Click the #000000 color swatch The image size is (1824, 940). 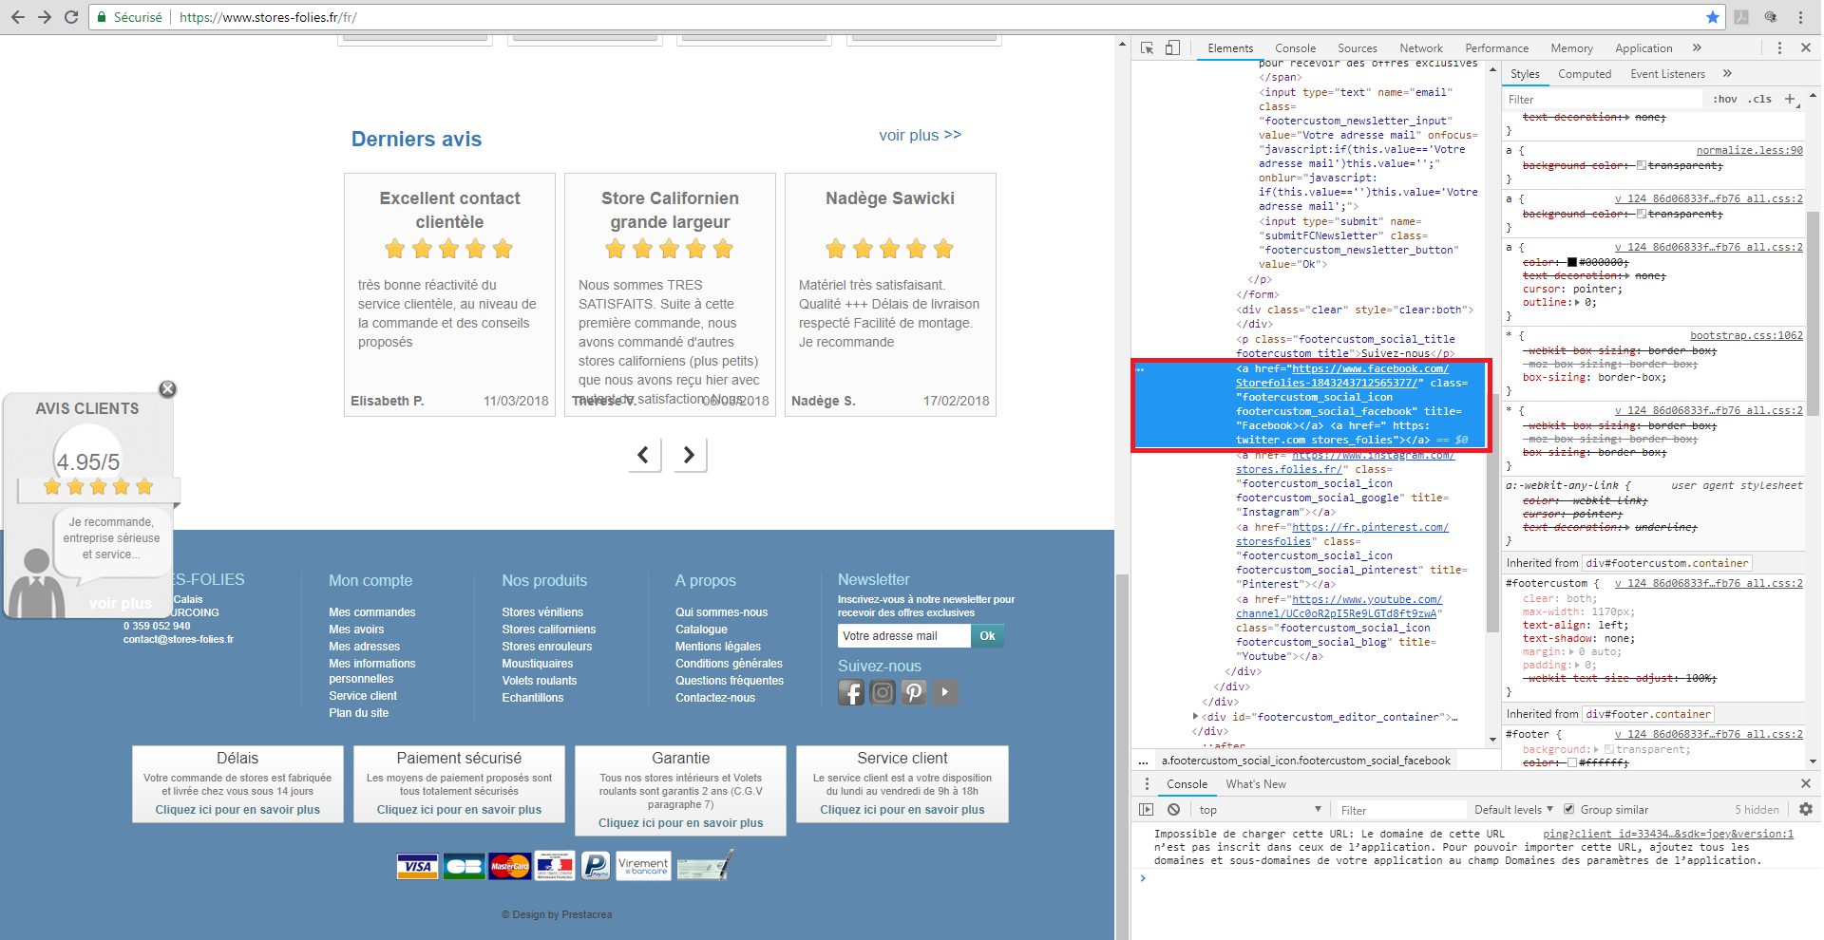[1572, 262]
